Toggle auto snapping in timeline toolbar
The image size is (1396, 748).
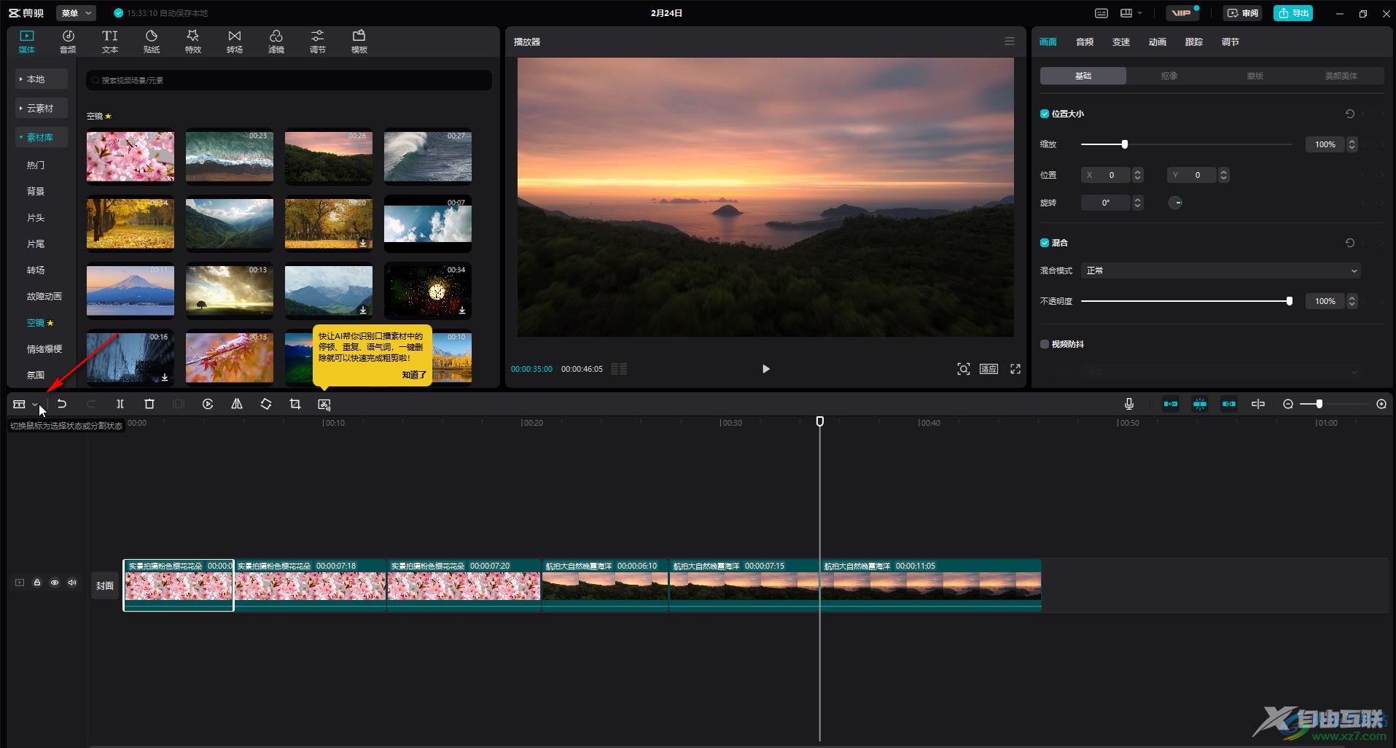(1200, 404)
